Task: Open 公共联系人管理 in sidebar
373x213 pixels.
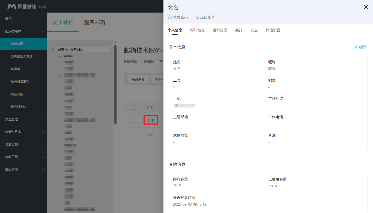Action: point(21,57)
